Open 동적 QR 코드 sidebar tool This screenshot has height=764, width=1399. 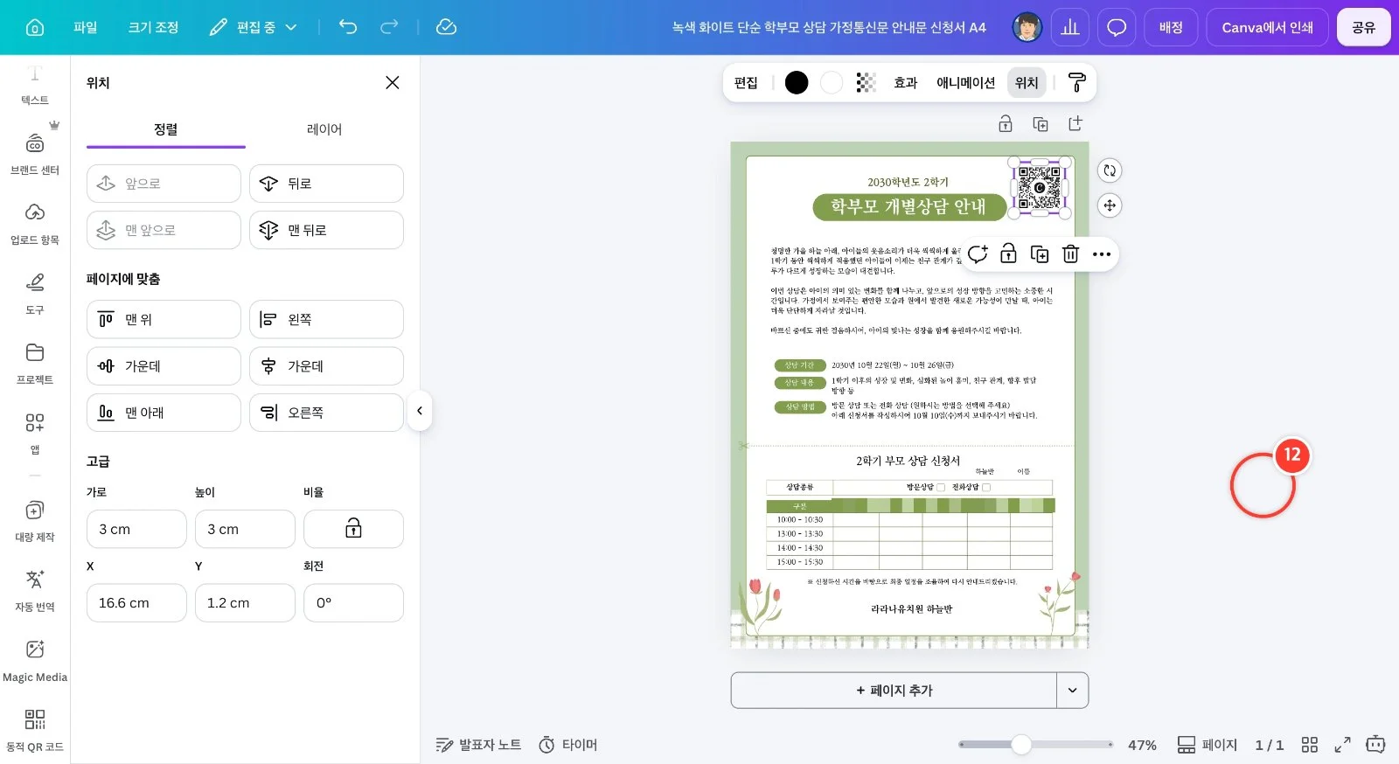point(35,730)
